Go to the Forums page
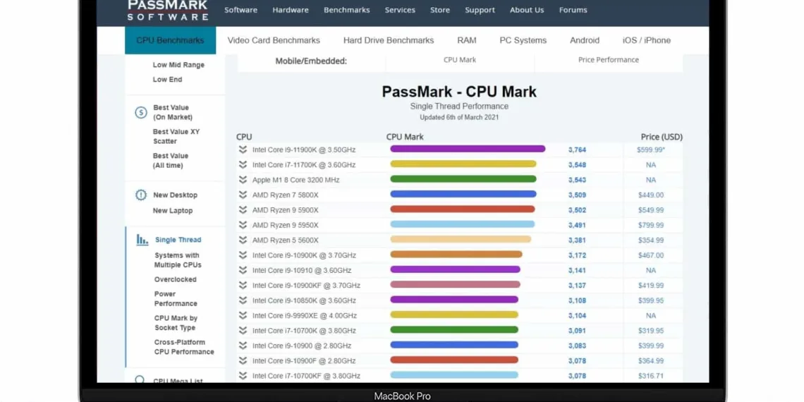Viewport: 804px width, 402px height. pos(573,10)
